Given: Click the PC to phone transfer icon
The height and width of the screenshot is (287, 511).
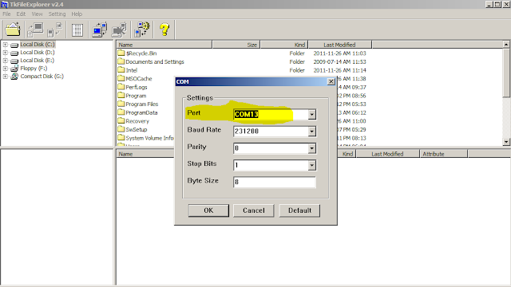Looking at the screenshot, I should (x=99, y=29).
